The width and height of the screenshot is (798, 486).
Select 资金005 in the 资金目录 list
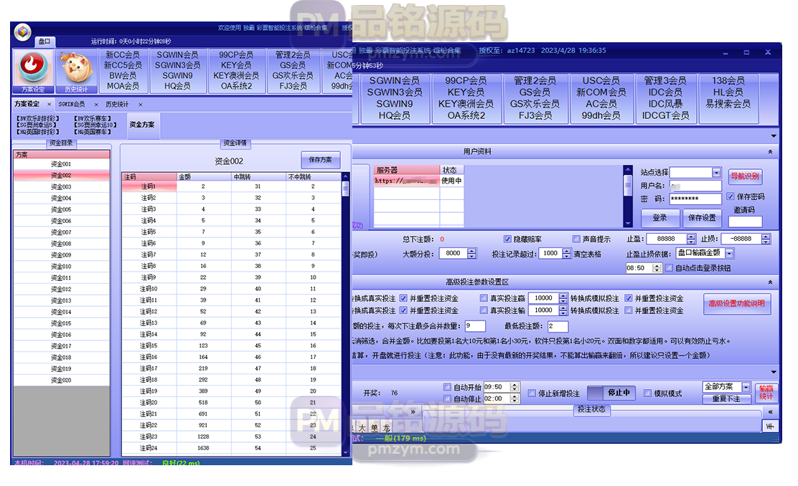click(x=61, y=209)
